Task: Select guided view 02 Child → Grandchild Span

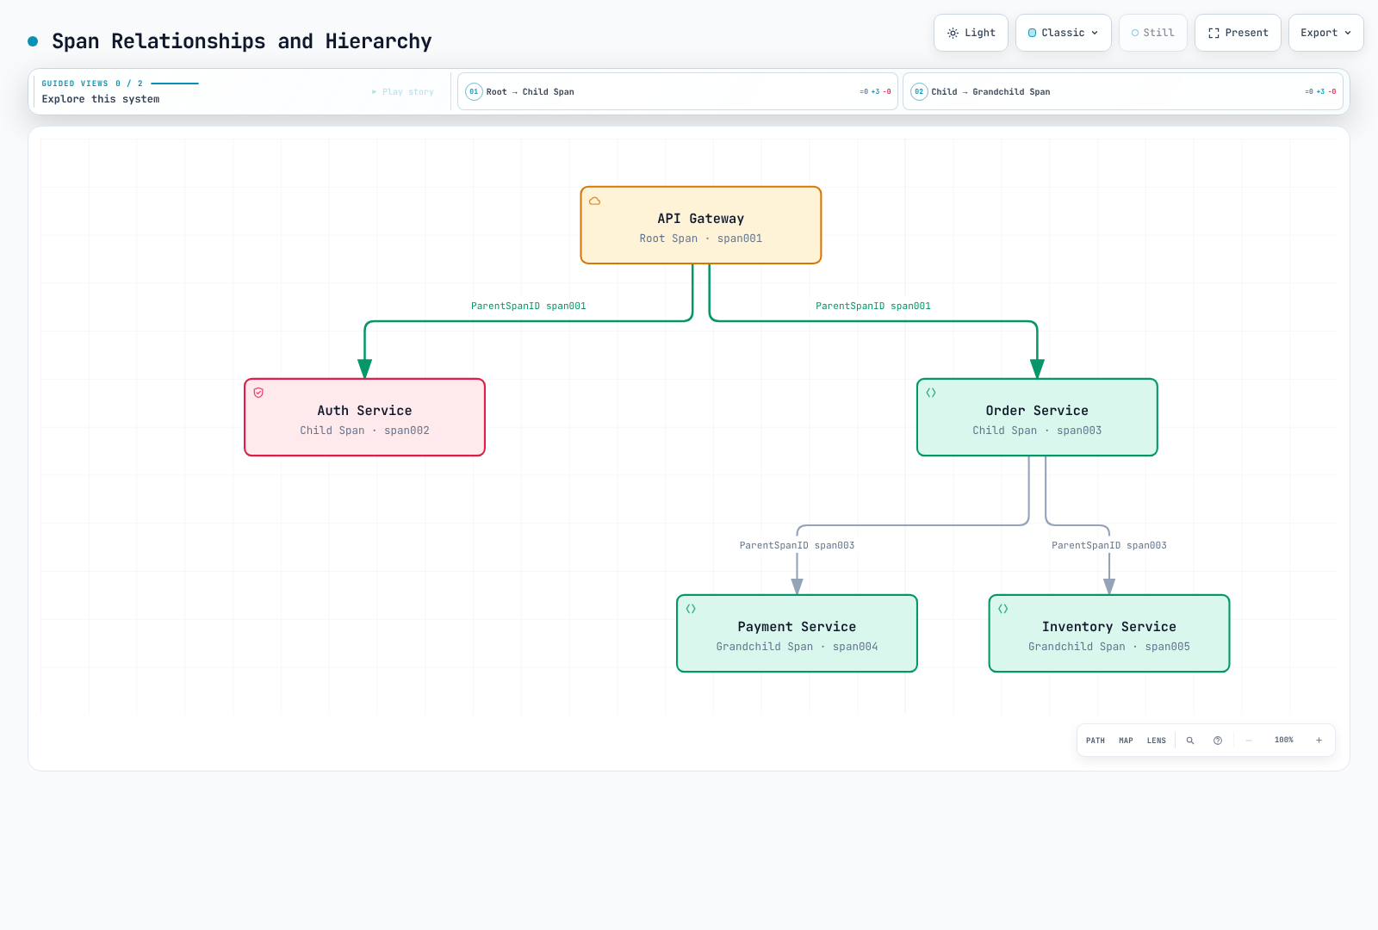Action: point(1123,91)
